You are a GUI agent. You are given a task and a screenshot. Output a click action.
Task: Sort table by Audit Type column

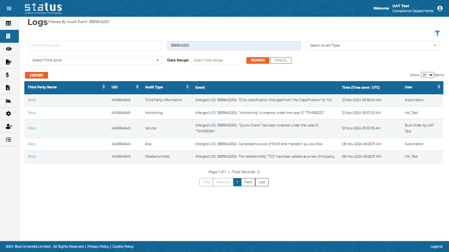[x=187, y=87]
